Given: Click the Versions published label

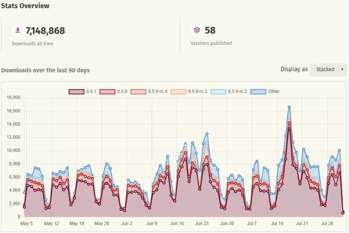Looking at the screenshot, I should coord(211,43).
